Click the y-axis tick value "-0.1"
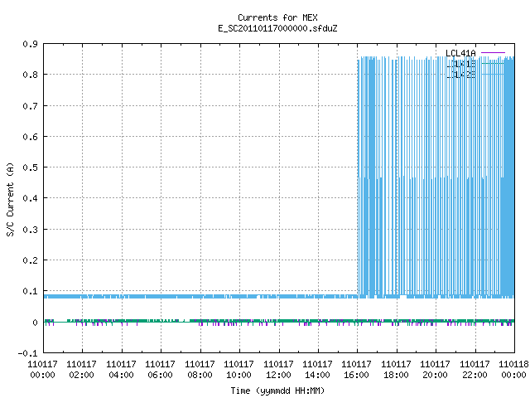The image size is (530, 398). [x=27, y=353]
